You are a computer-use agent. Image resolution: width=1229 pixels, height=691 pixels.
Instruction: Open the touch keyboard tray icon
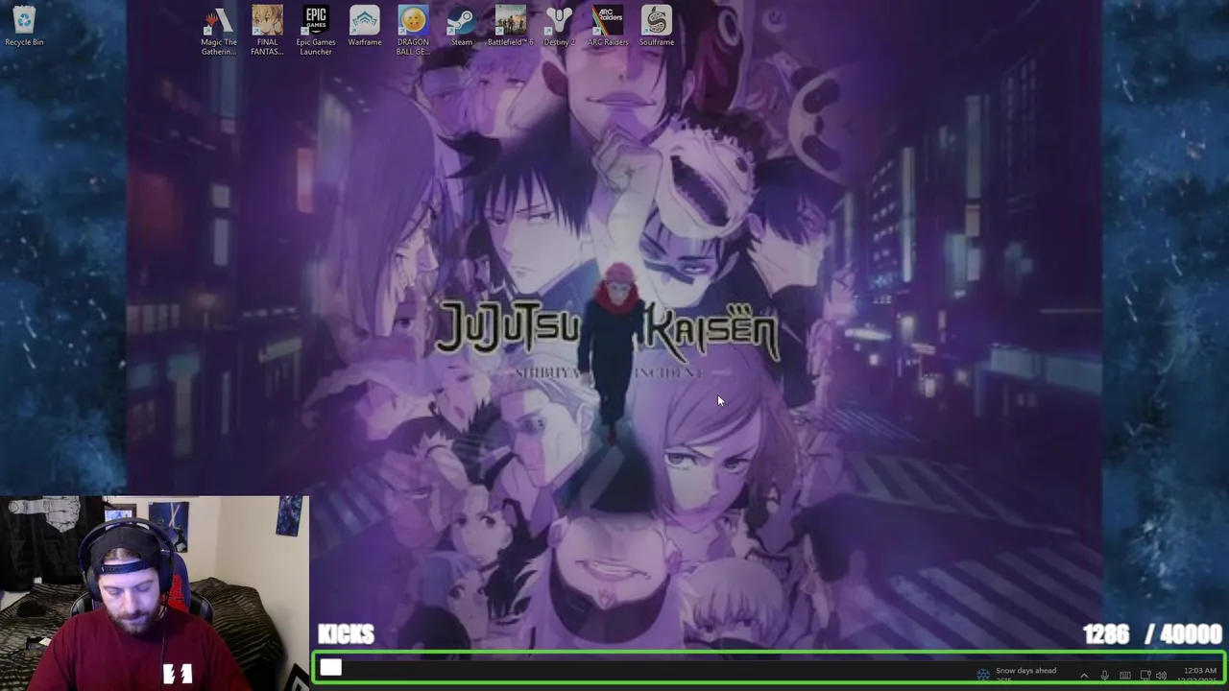click(1125, 676)
